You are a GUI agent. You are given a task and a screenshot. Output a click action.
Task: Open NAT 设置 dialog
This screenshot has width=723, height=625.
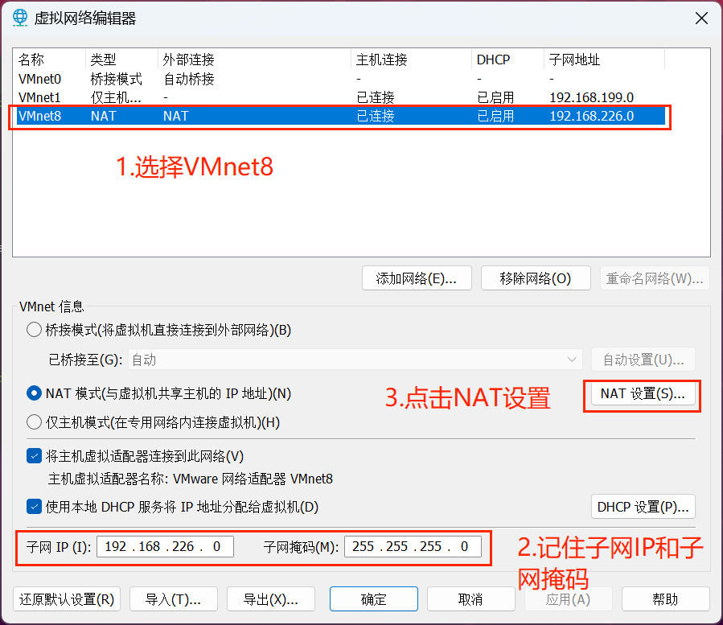(x=643, y=394)
